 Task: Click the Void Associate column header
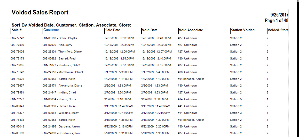(x=191, y=30)
